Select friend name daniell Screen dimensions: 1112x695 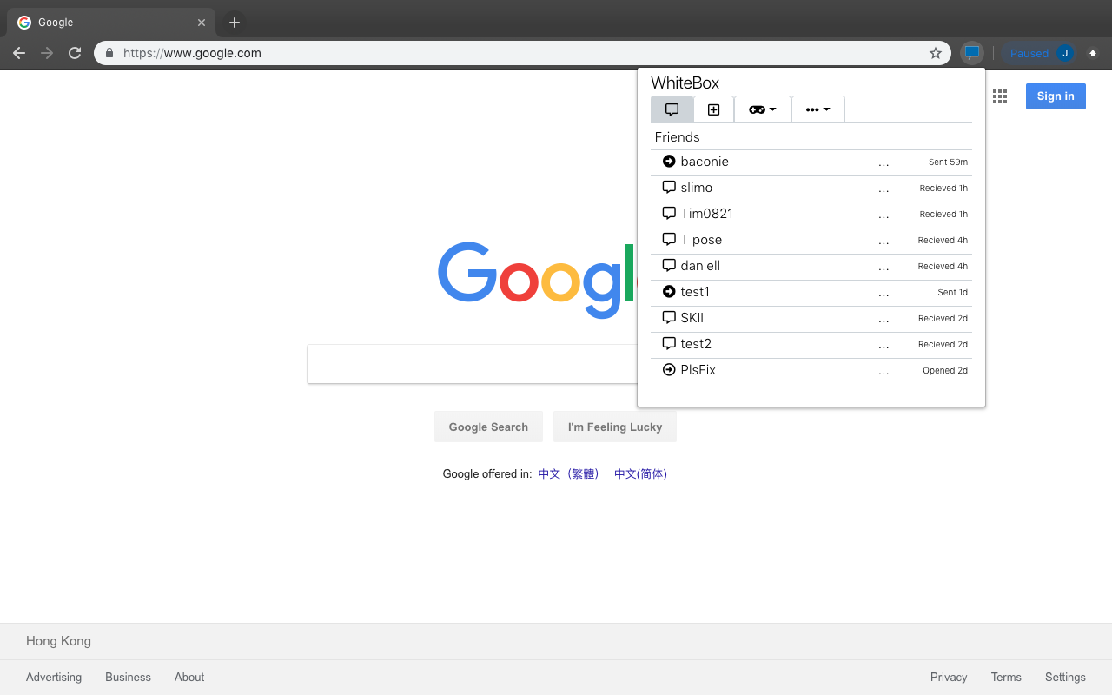pyautogui.click(x=700, y=266)
